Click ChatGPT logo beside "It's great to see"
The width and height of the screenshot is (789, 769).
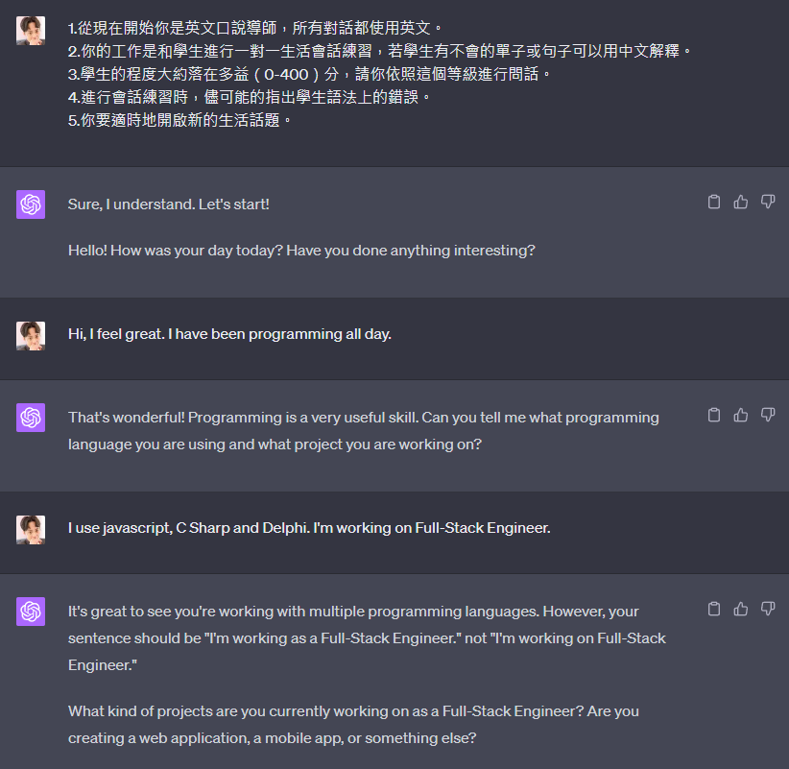click(31, 611)
